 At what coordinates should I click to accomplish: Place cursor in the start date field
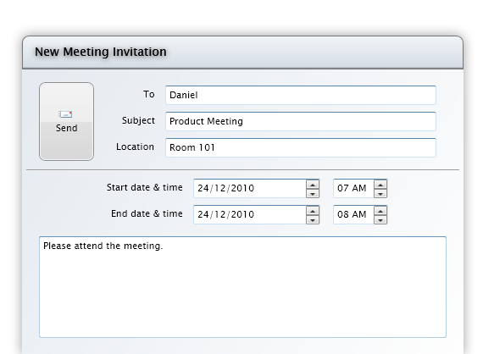[250, 188]
